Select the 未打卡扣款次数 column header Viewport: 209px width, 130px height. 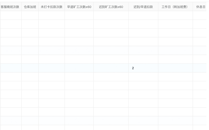[x=51, y=7]
